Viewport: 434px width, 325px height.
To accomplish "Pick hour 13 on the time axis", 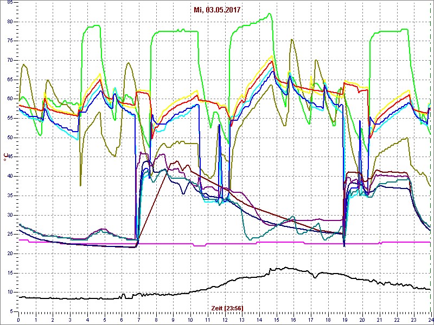I will 242,320.
